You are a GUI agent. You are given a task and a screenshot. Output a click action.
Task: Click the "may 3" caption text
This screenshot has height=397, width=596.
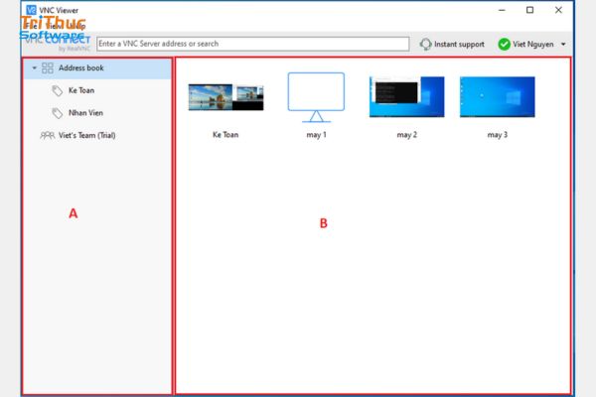pos(498,135)
